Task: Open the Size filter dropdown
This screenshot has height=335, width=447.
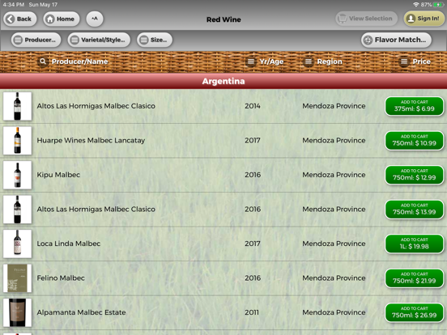Action: point(154,40)
